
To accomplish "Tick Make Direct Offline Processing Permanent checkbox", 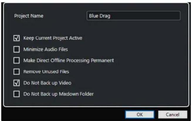I will (x=16, y=60).
